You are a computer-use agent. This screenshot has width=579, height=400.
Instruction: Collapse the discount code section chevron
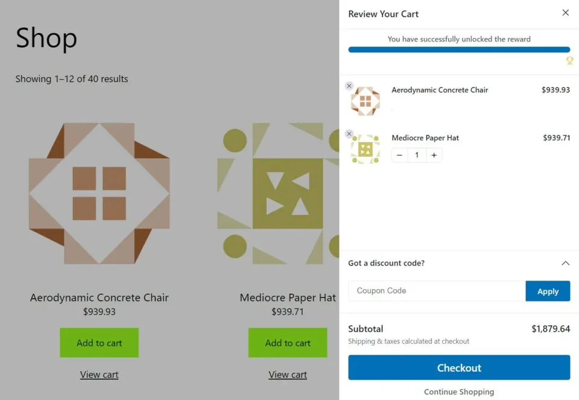coord(565,263)
